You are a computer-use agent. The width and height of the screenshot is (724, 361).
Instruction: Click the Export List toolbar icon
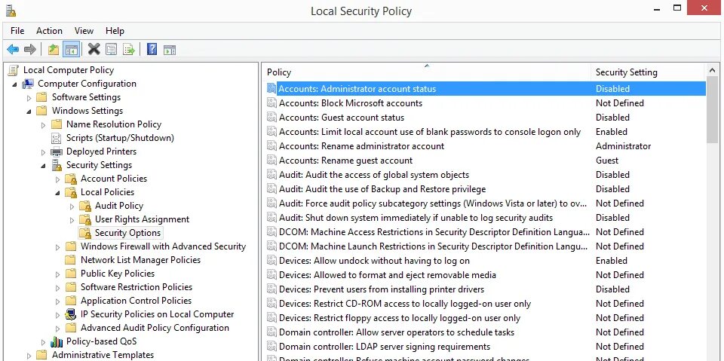(129, 50)
